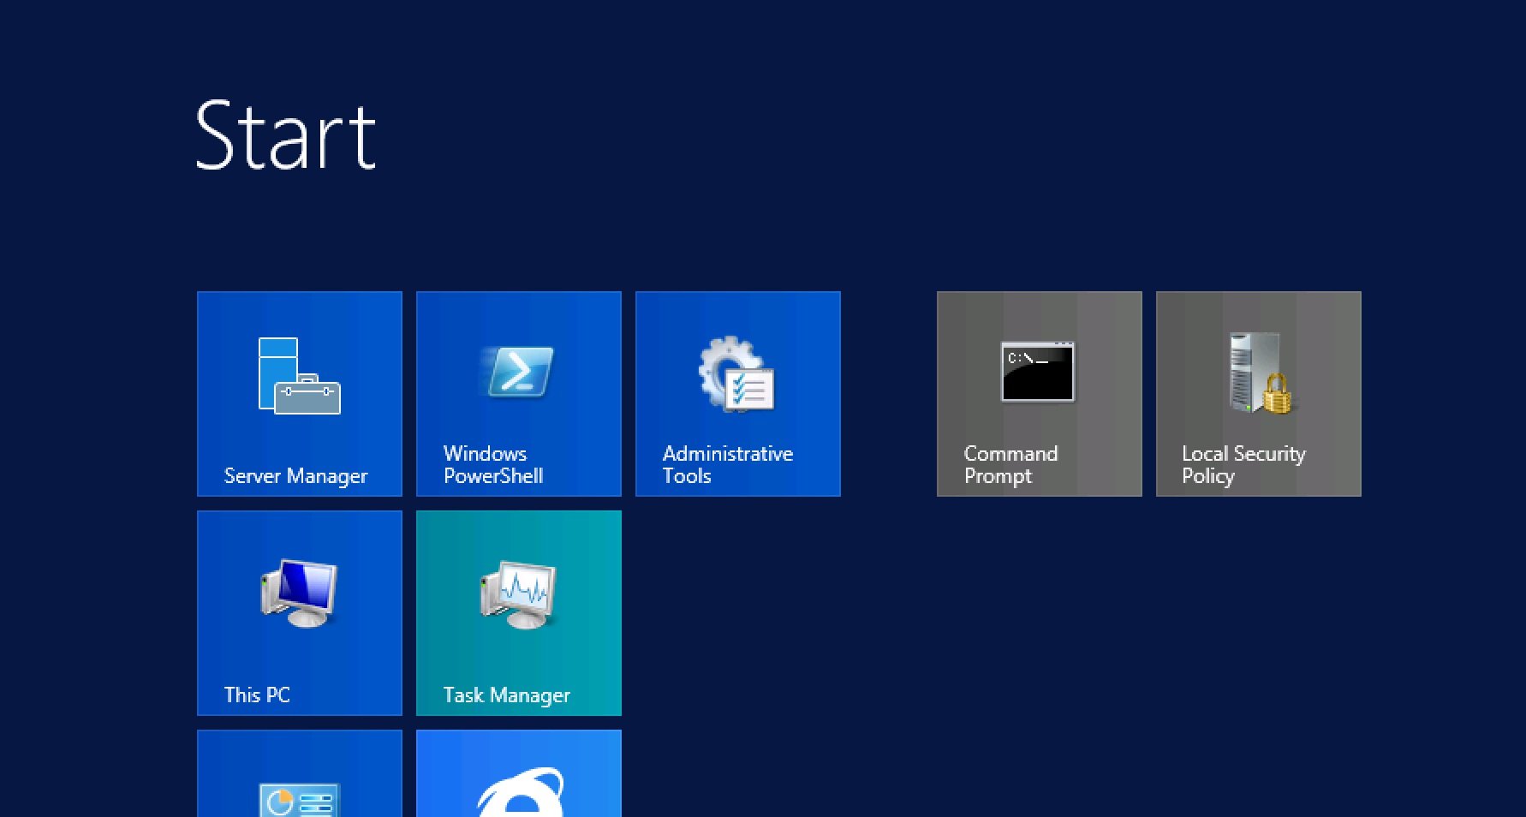Open the Administrative Tools tile
1526x817 pixels.
pyautogui.click(x=738, y=394)
